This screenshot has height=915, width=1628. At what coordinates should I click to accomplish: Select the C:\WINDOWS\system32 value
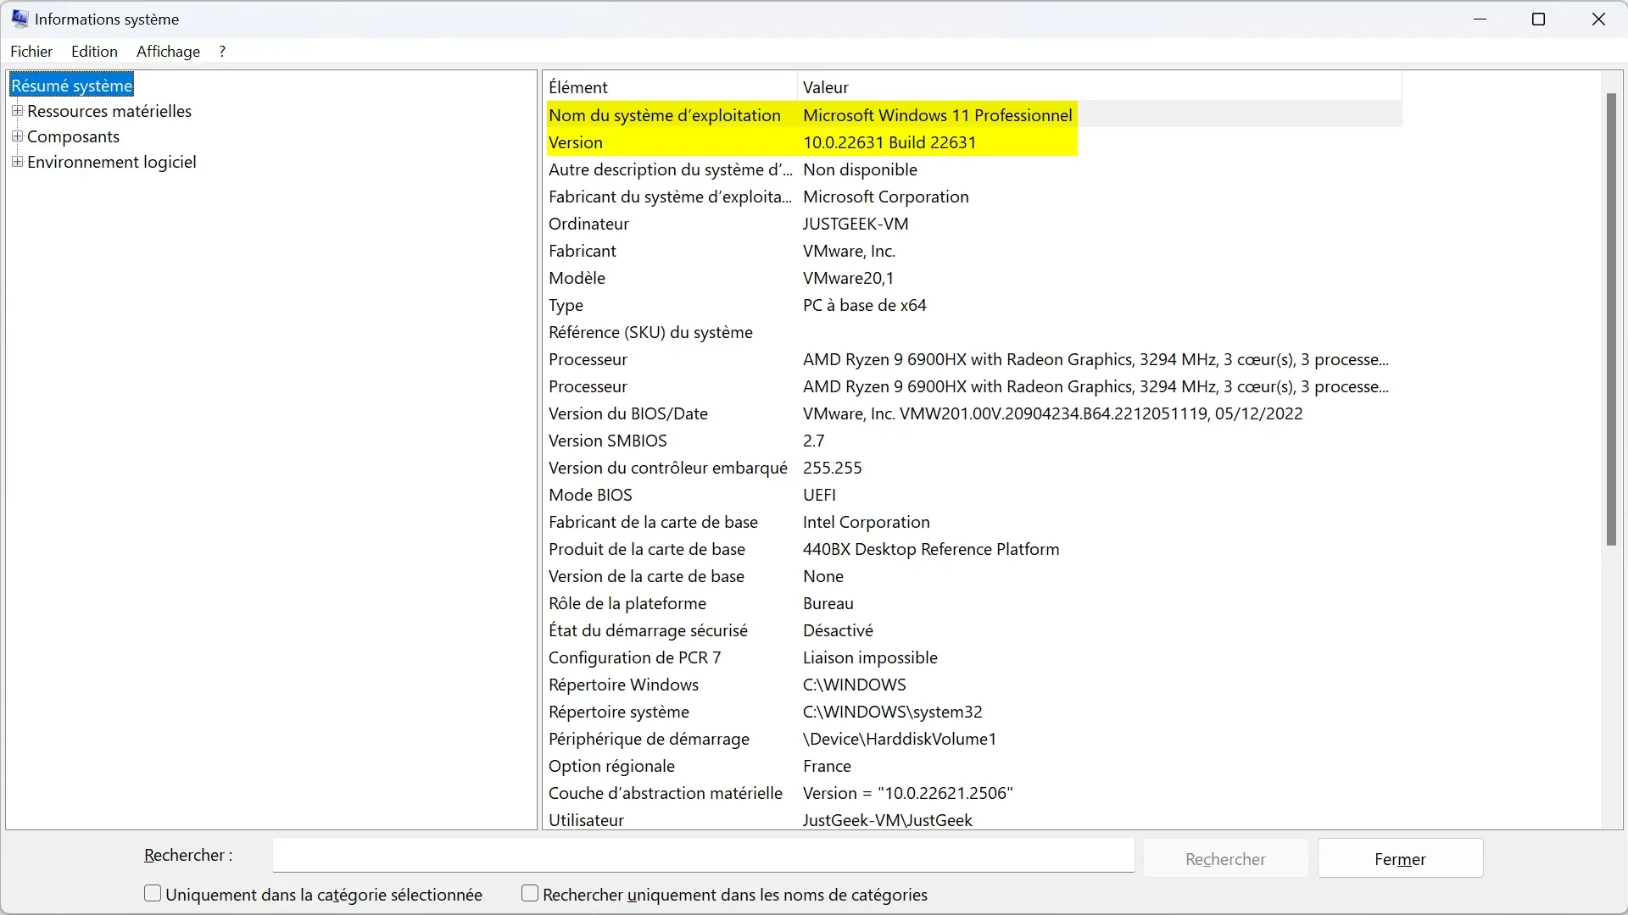pyautogui.click(x=892, y=712)
